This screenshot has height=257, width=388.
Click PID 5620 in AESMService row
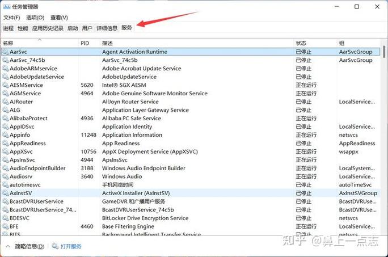[x=87, y=85]
